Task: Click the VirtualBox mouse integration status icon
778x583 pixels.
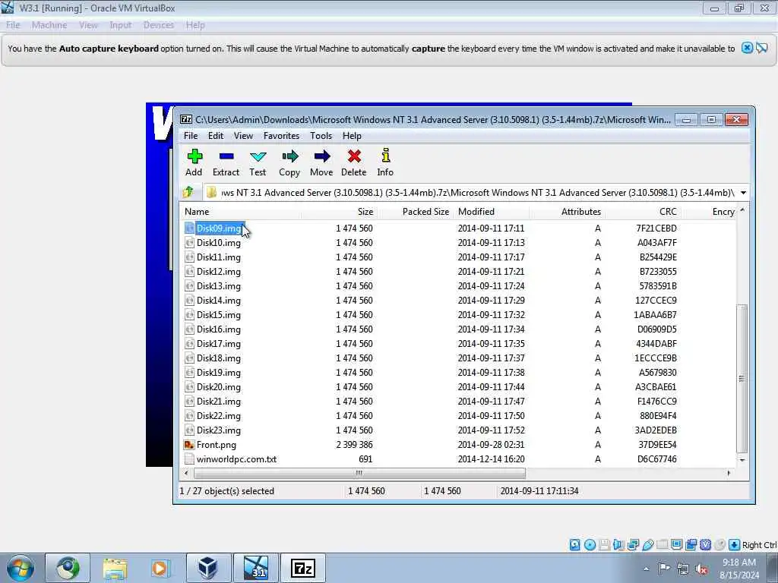Action: (720, 545)
